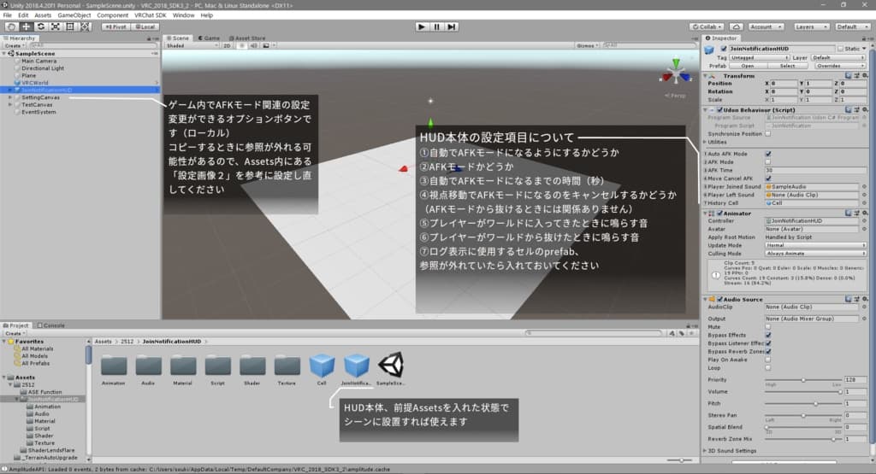
Task: Click the Collab button
Action: point(707,26)
